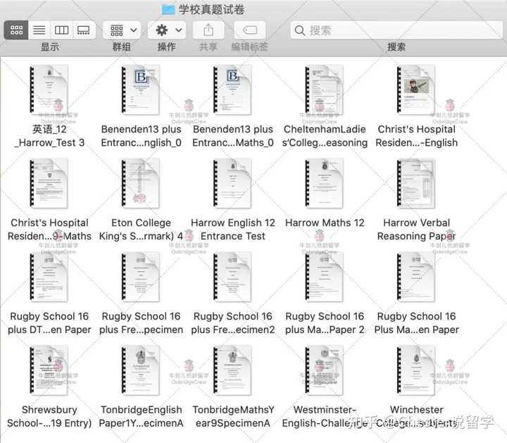This screenshot has width=507, height=443.
Task: Select Rugby 16 plus Ma...Paper 2 icon
Action: tap(325, 277)
